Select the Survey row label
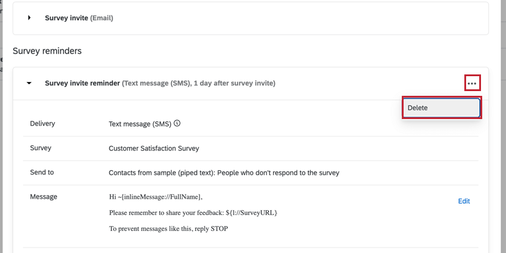506x253 pixels. 40,148
